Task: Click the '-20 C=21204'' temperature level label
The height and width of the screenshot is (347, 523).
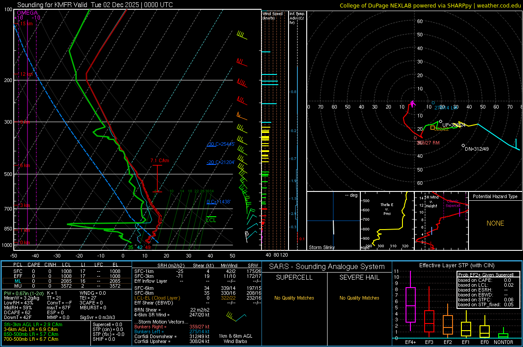Action: (221, 162)
